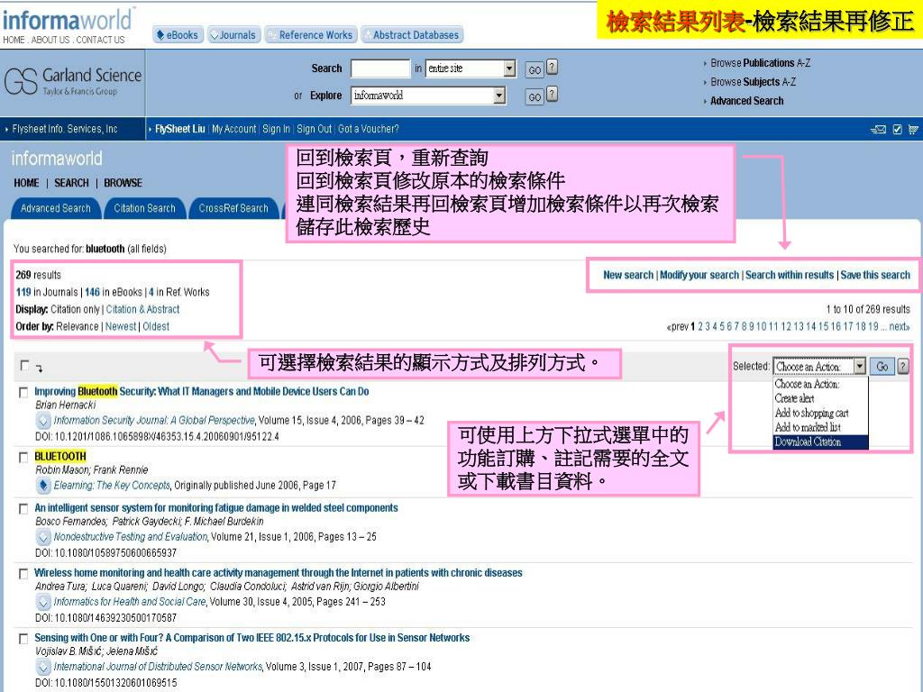Click the Search text input field
923x692 pixels.
click(380, 68)
